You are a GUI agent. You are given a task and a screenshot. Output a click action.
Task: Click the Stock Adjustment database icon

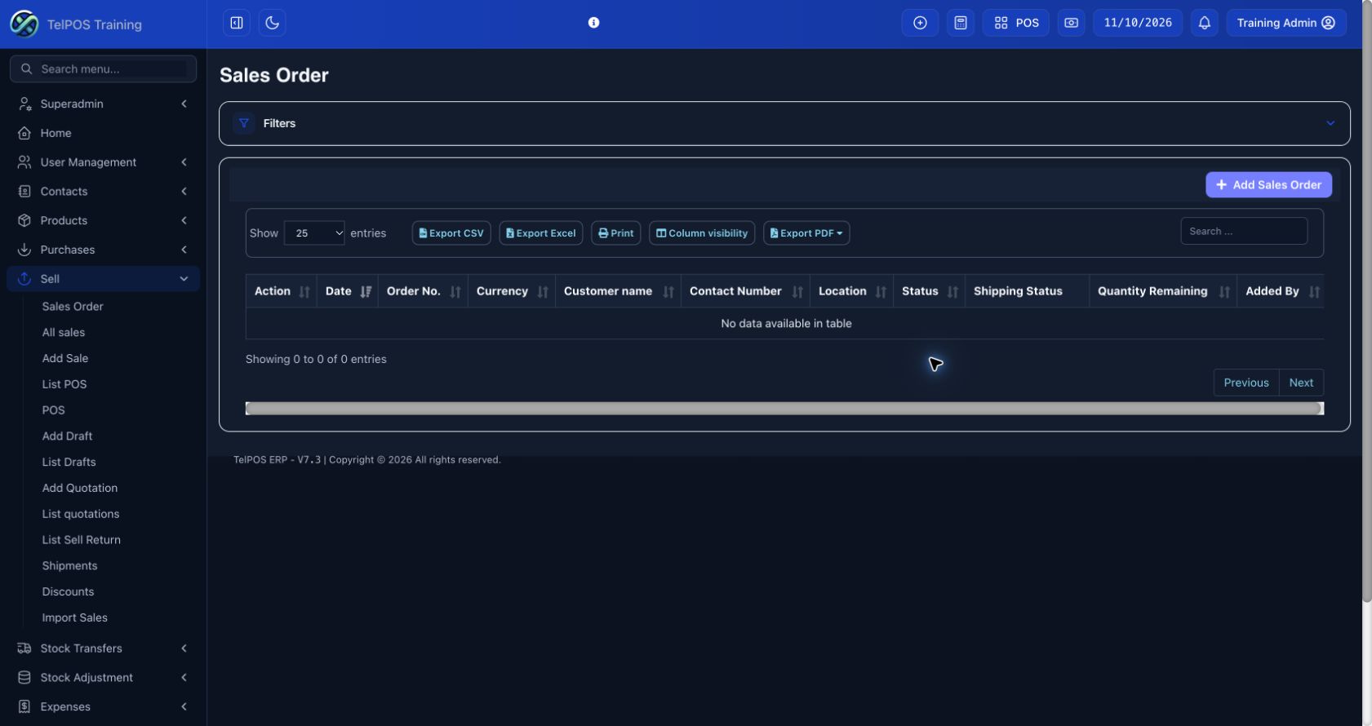click(x=24, y=678)
